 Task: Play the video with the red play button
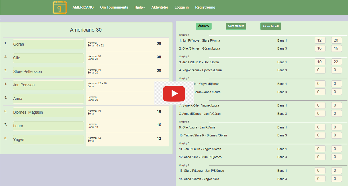click(x=174, y=93)
